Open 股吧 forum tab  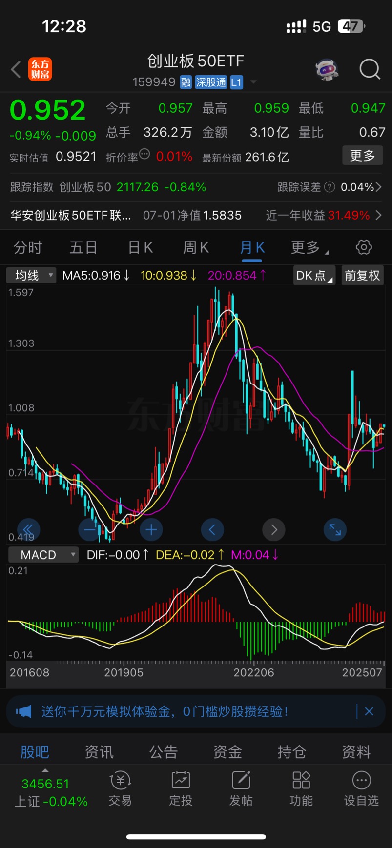[35, 751]
